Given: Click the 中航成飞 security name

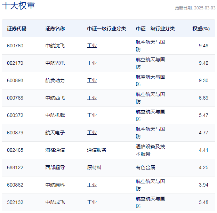Looking at the screenshot, I should (55, 202).
